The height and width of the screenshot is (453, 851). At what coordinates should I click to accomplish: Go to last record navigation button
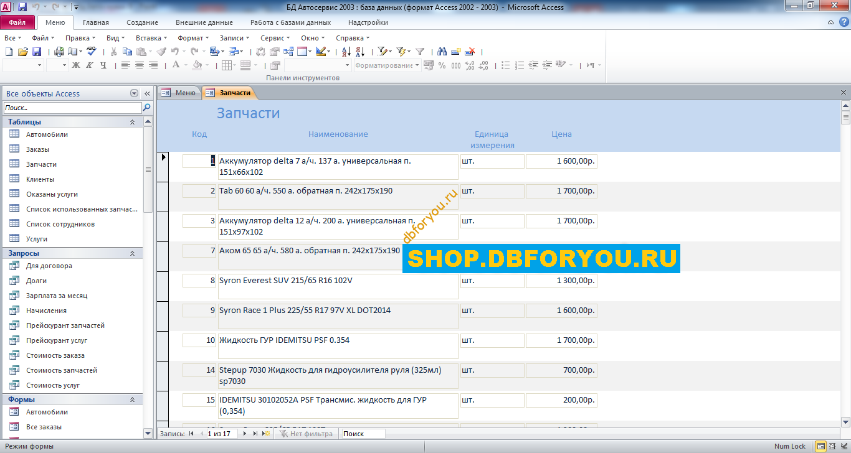[255, 434]
